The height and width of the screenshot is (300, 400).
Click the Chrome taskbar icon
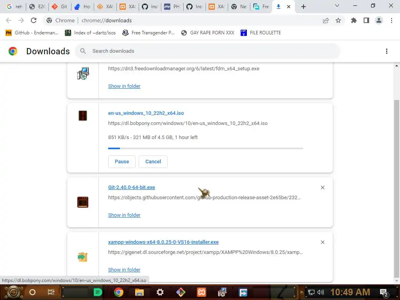[118, 292]
